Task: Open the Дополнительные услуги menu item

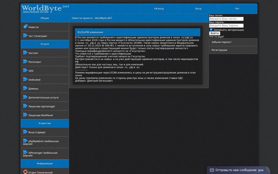Action: [45, 97]
